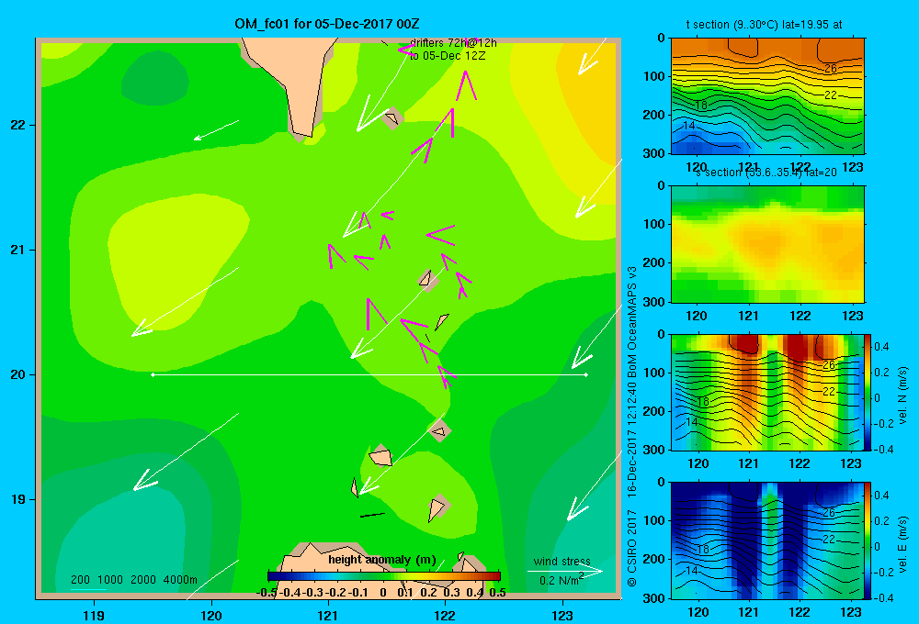Screen dimensions: 919x624
Task: Click the 'to 05-Dec 12Z' drifter note
Action: [448, 56]
